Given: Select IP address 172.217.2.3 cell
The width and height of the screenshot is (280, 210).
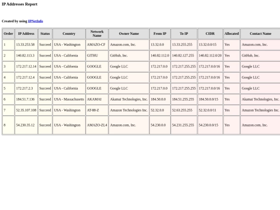Looking at the screenshot, I should click(26, 88).
